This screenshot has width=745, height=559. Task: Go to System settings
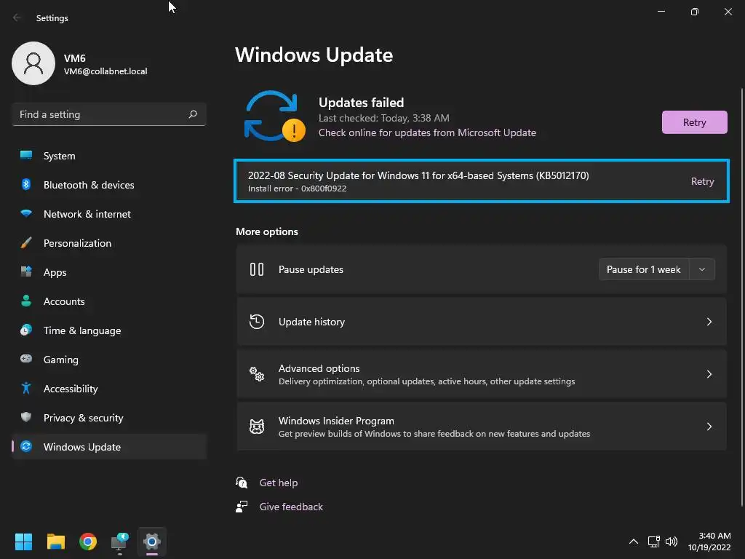(x=109, y=156)
